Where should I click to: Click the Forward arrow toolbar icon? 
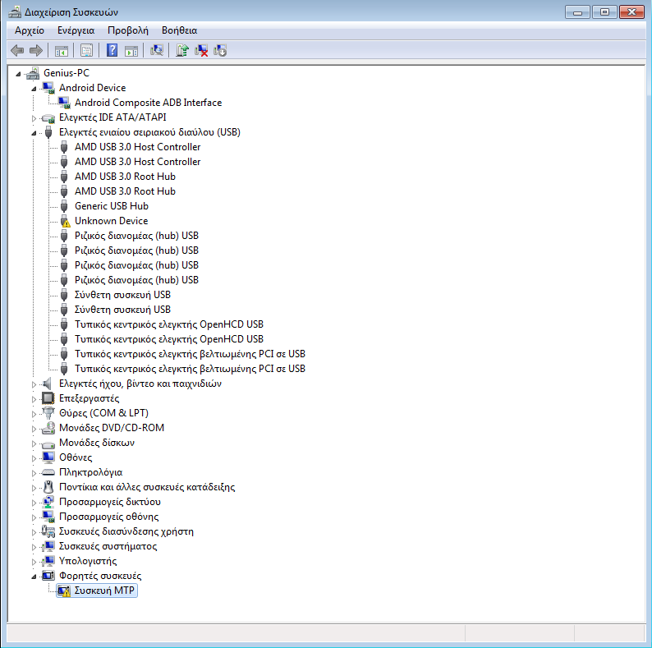tap(35, 50)
